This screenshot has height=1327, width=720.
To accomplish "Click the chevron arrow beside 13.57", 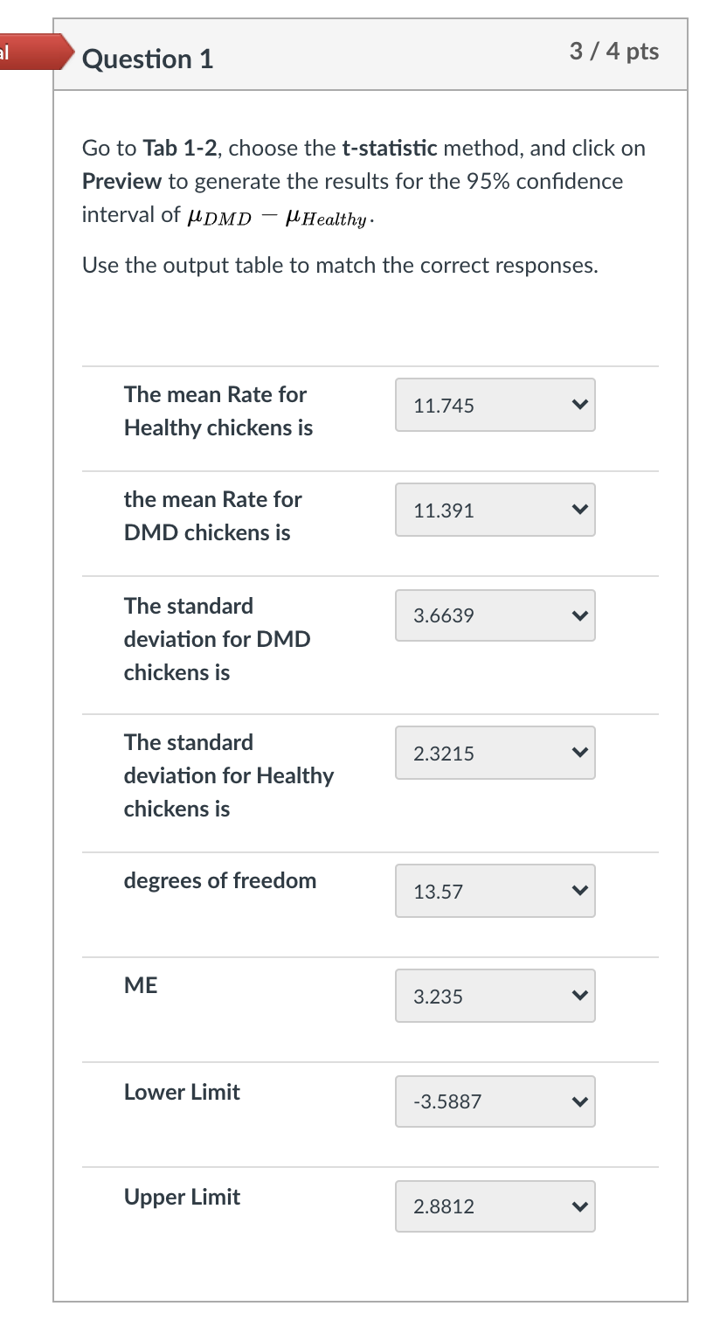I will coord(578,891).
